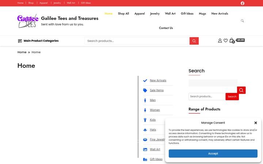Focus sidebar Search products input

(207, 97)
